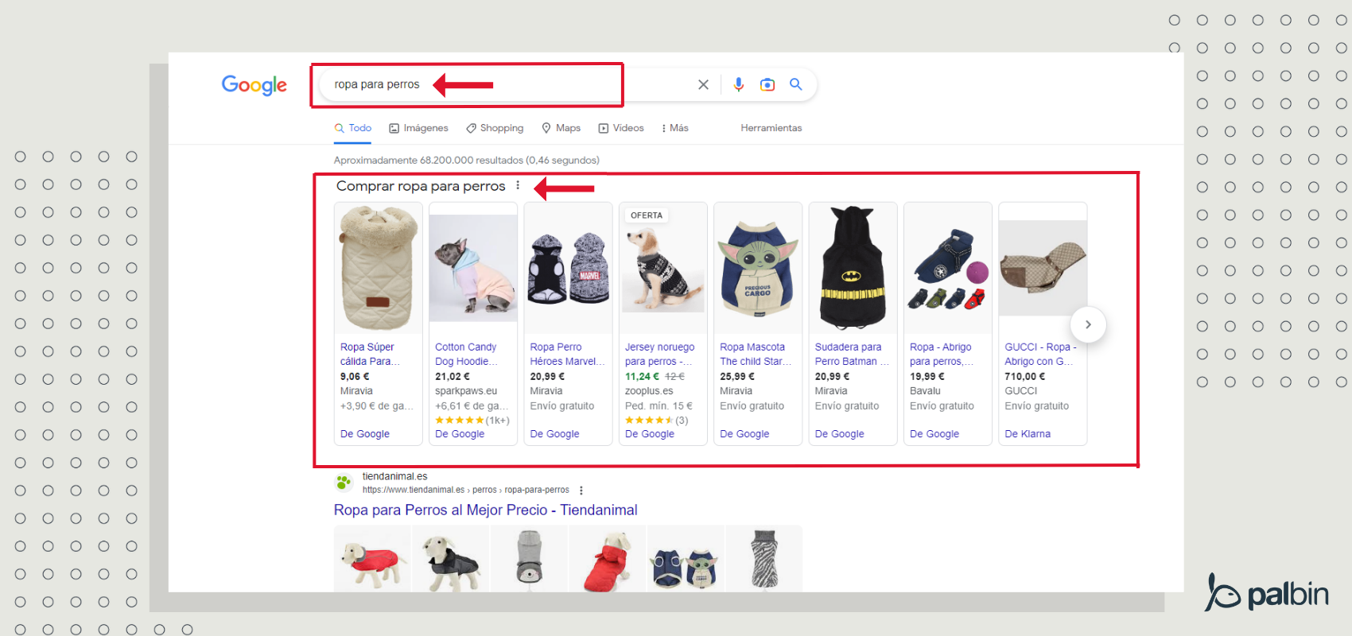Open search by image camera icon
1352x636 pixels.
767,84
